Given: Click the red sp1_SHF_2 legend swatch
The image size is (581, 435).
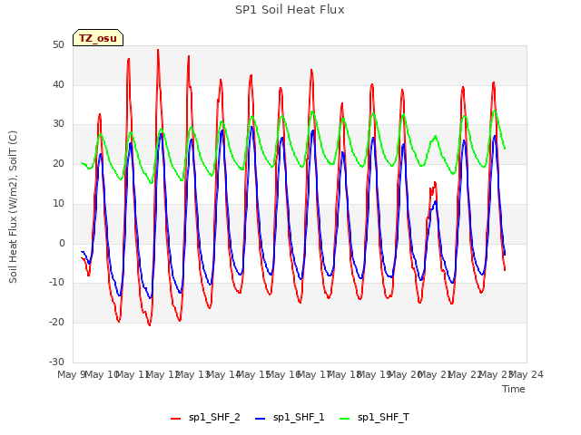Looking at the screenshot, I should [175, 419].
